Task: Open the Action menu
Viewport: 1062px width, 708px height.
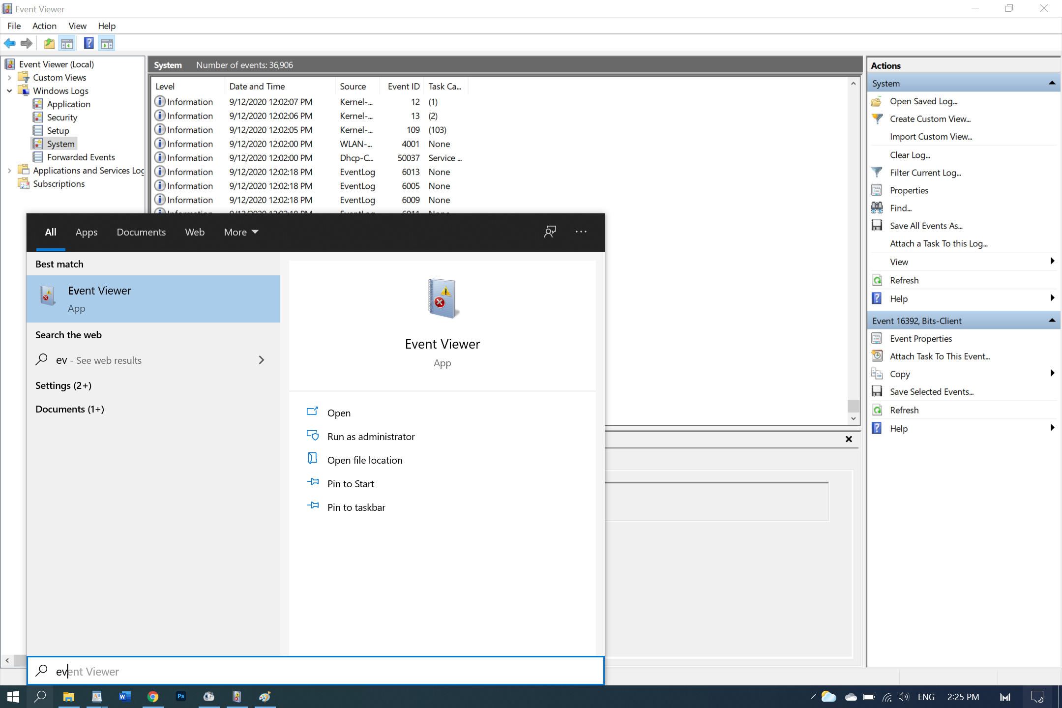Action: 44,26
